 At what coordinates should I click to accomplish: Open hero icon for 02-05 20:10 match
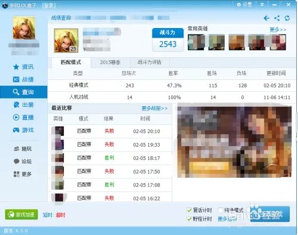pyautogui.click(x=58, y=131)
